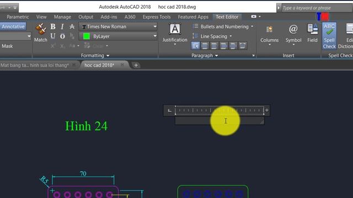
Task: Expand the Formatting panel
Action: tap(95, 56)
